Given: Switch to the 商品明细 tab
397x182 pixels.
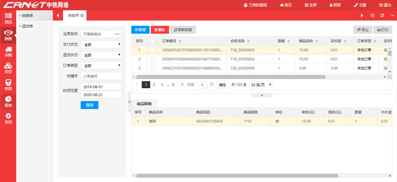Looking at the screenshot, I should coord(144,104).
